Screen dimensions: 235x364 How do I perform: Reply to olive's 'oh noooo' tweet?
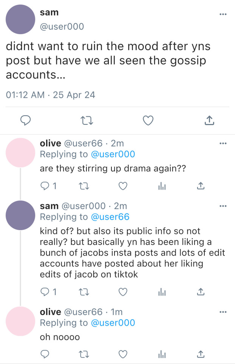[45, 354]
